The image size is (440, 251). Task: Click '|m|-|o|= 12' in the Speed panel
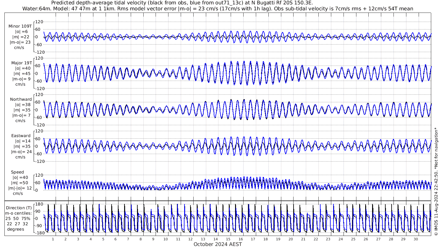click(20, 188)
